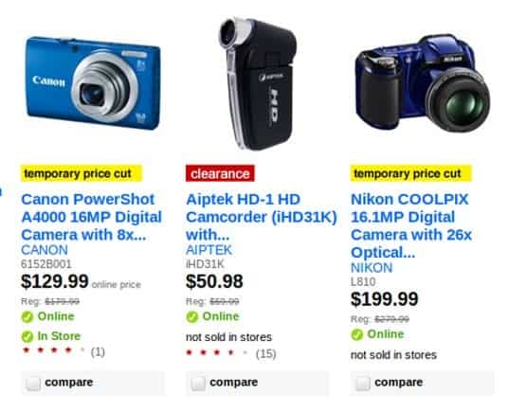Viewport: 527px width, 412px height.
Task: Click the CANON brand link
Action: pos(45,250)
